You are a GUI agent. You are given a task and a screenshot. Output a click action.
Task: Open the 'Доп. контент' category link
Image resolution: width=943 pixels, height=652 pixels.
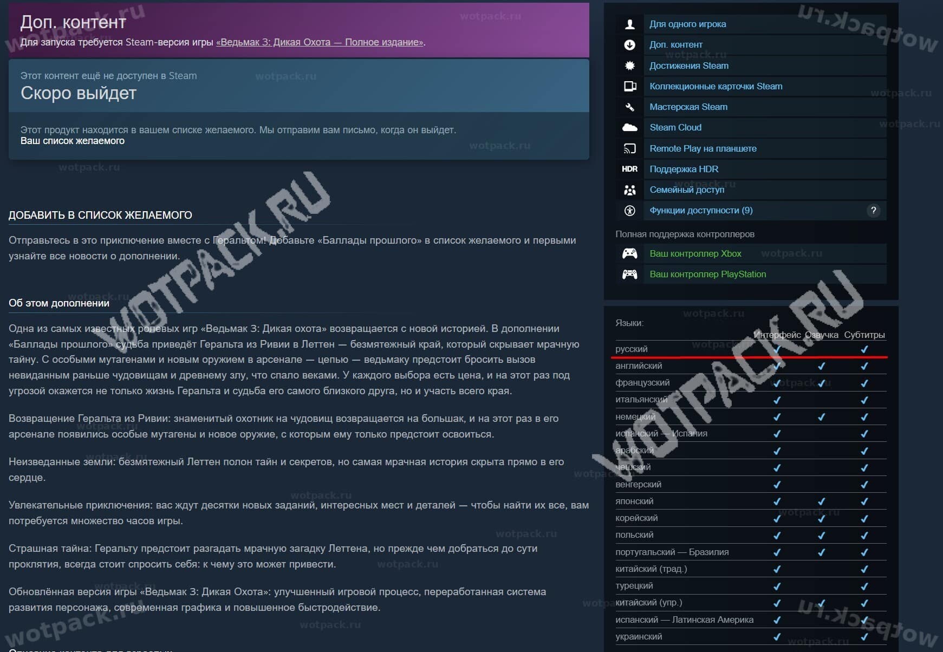point(676,44)
